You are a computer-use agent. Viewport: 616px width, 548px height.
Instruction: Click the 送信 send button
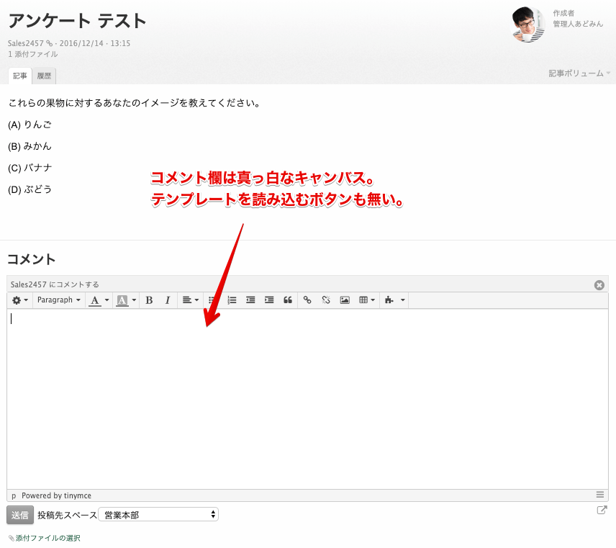click(x=20, y=515)
